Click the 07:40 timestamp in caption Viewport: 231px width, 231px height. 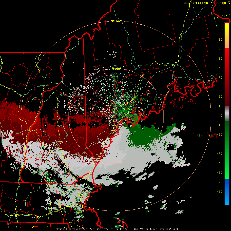point(172,229)
